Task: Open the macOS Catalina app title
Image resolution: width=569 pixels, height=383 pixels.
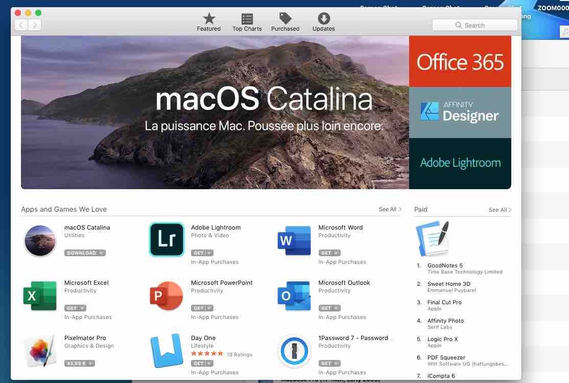Action: 87,228
